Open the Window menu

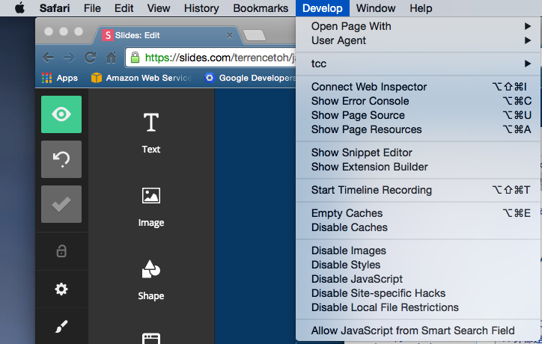376,8
